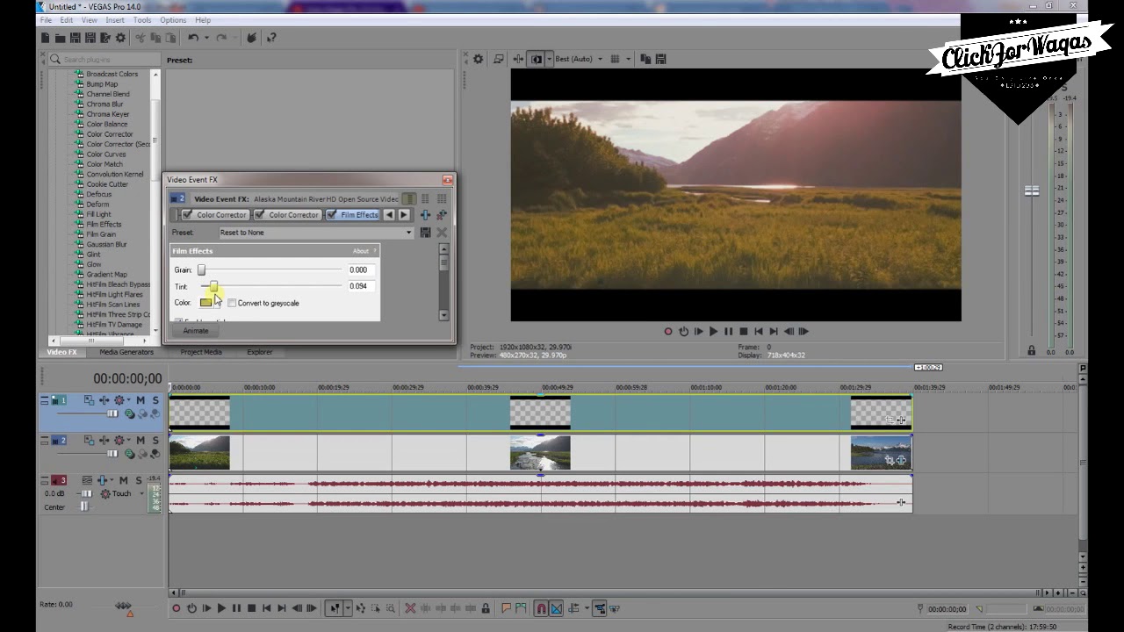Open tool dropdown arrow in bottom toolbar
Screen dimensions: 1124x632
[x=348, y=608]
